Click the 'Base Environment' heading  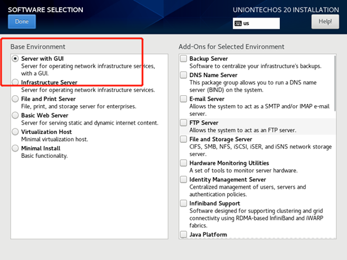click(x=38, y=46)
